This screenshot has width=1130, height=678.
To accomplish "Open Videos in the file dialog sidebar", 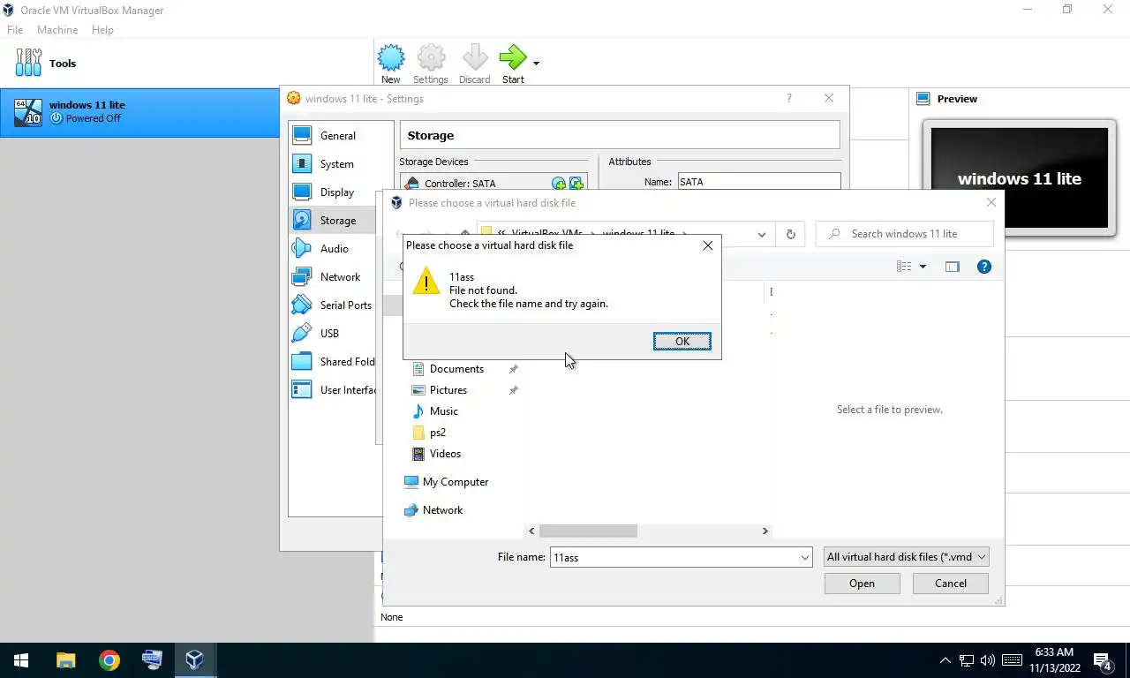I will click(x=445, y=454).
